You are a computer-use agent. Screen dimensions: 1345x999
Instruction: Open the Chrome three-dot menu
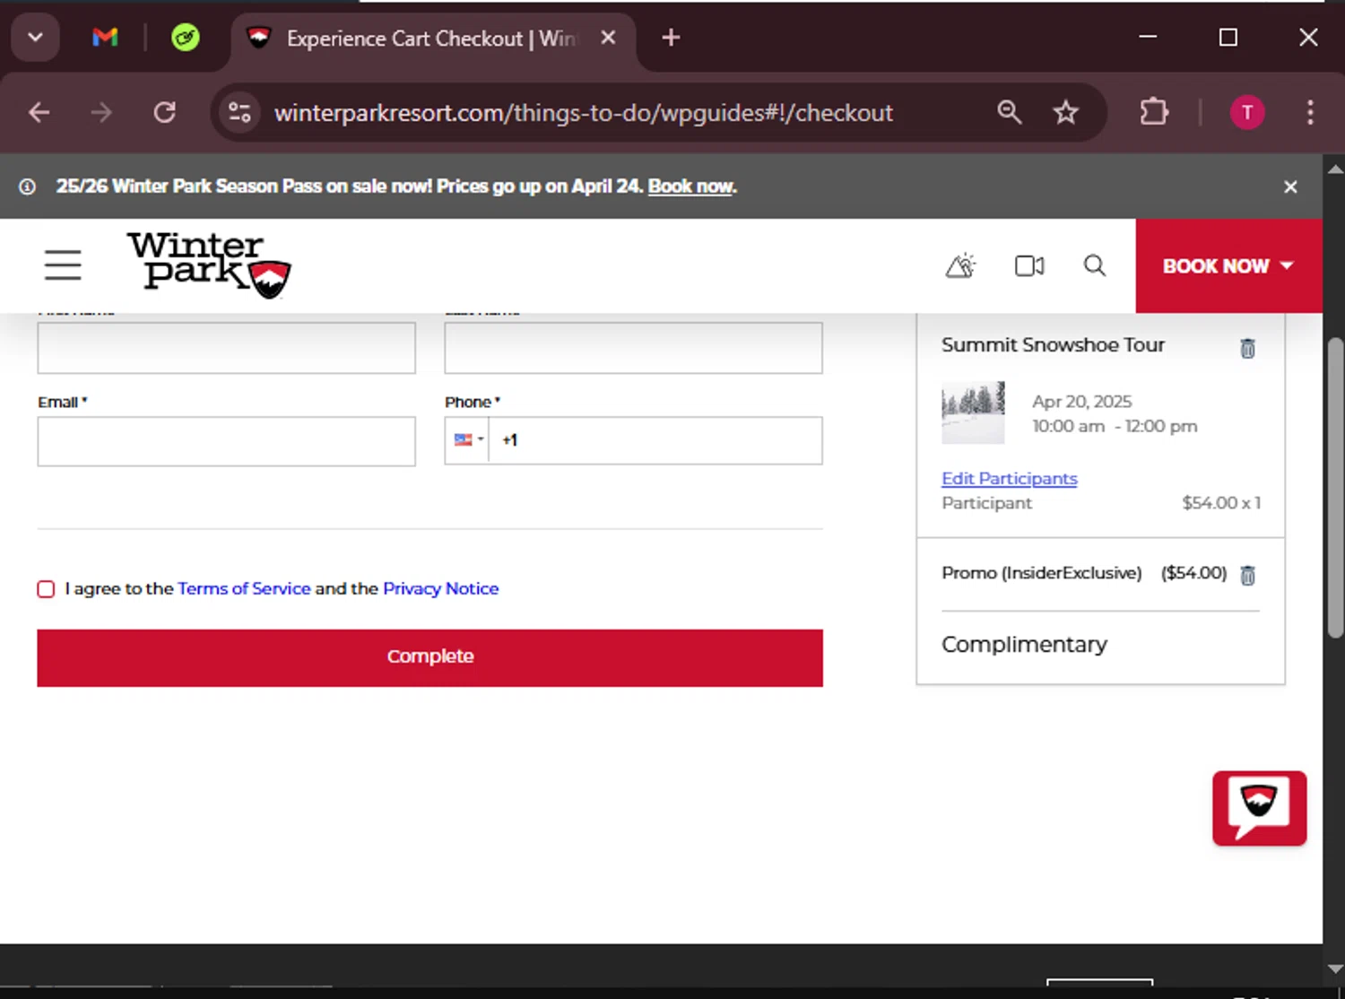(1310, 112)
